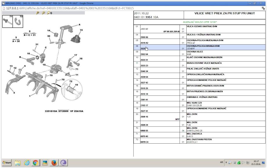Select highlighted row OSOVINA+POLUGA BIRANJA BVM
The width and height of the screenshot is (267, 168).
199,47
